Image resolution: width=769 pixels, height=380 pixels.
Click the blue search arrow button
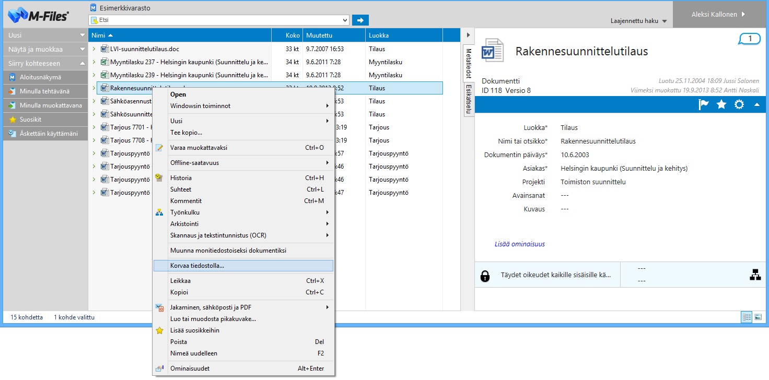[x=360, y=20]
